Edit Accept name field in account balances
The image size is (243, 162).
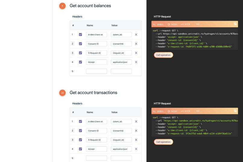tap(96, 62)
